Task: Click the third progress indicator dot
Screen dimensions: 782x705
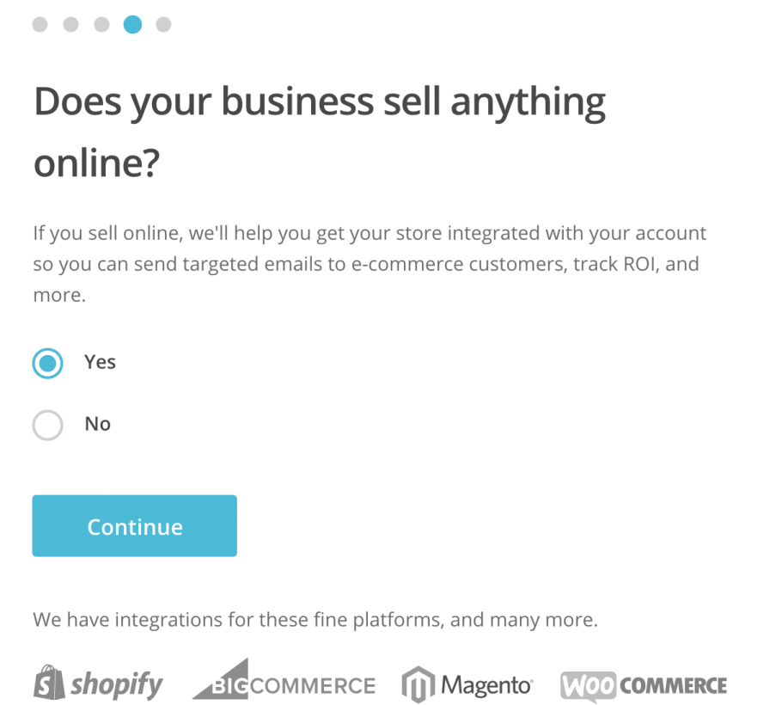Action: point(101,25)
